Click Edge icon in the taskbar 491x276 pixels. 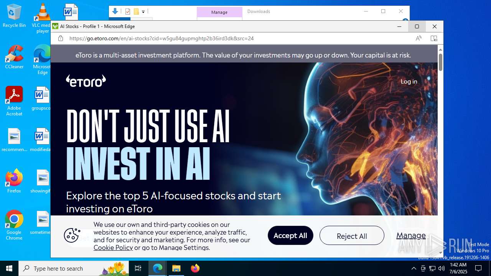click(158, 268)
